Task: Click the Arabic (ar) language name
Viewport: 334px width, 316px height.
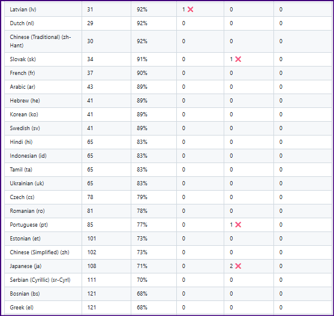Action: click(22, 87)
